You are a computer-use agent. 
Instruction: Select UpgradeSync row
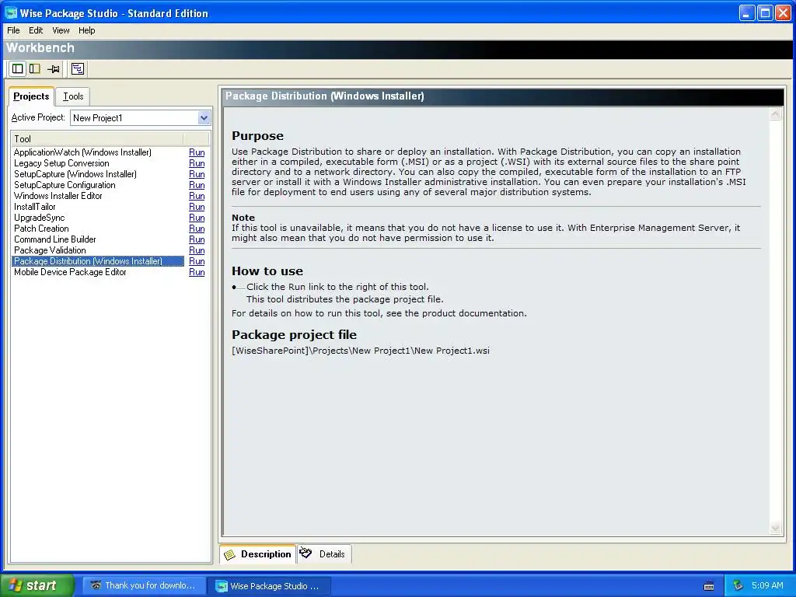(97, 218)
